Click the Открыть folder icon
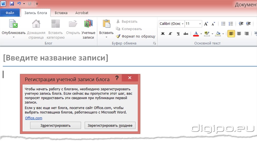Viewport: 257px width, 143px height. 73,24
